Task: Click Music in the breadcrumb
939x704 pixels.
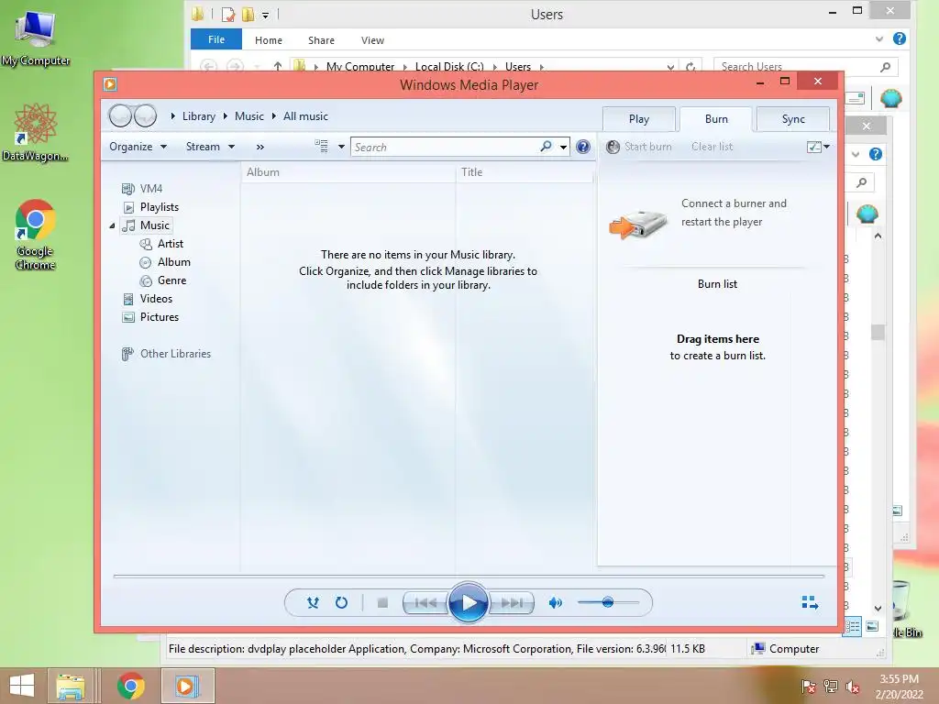Action: 249,116
